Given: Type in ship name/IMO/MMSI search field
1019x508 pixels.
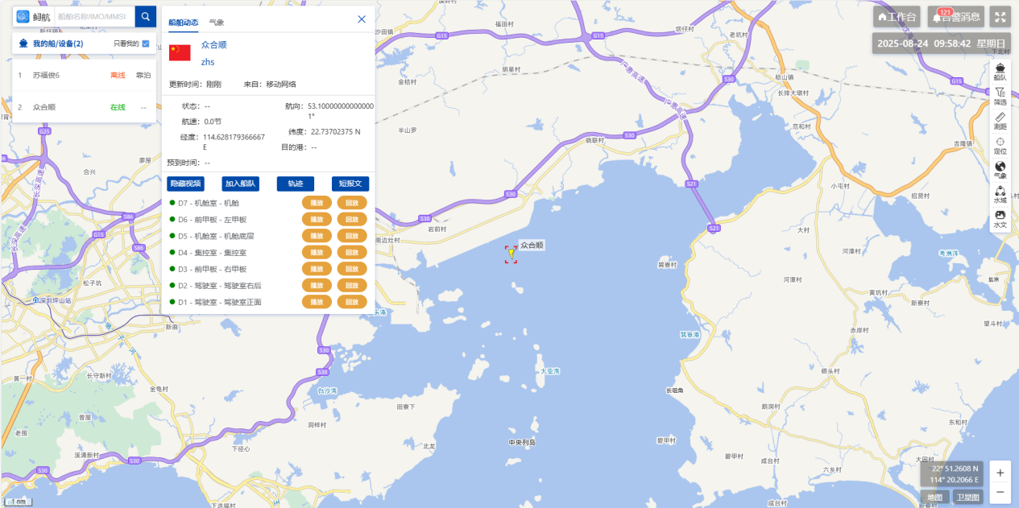Looking at the screenshot, I should (93, 16).
